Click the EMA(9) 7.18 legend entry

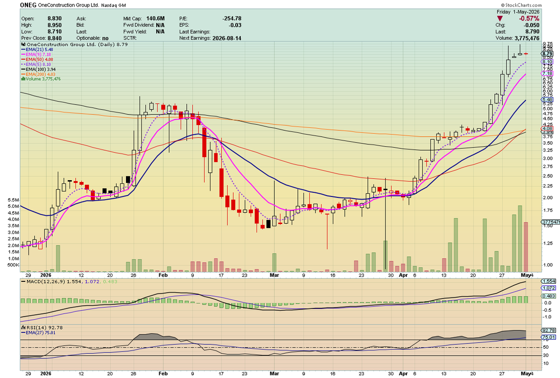pos(37,55)
